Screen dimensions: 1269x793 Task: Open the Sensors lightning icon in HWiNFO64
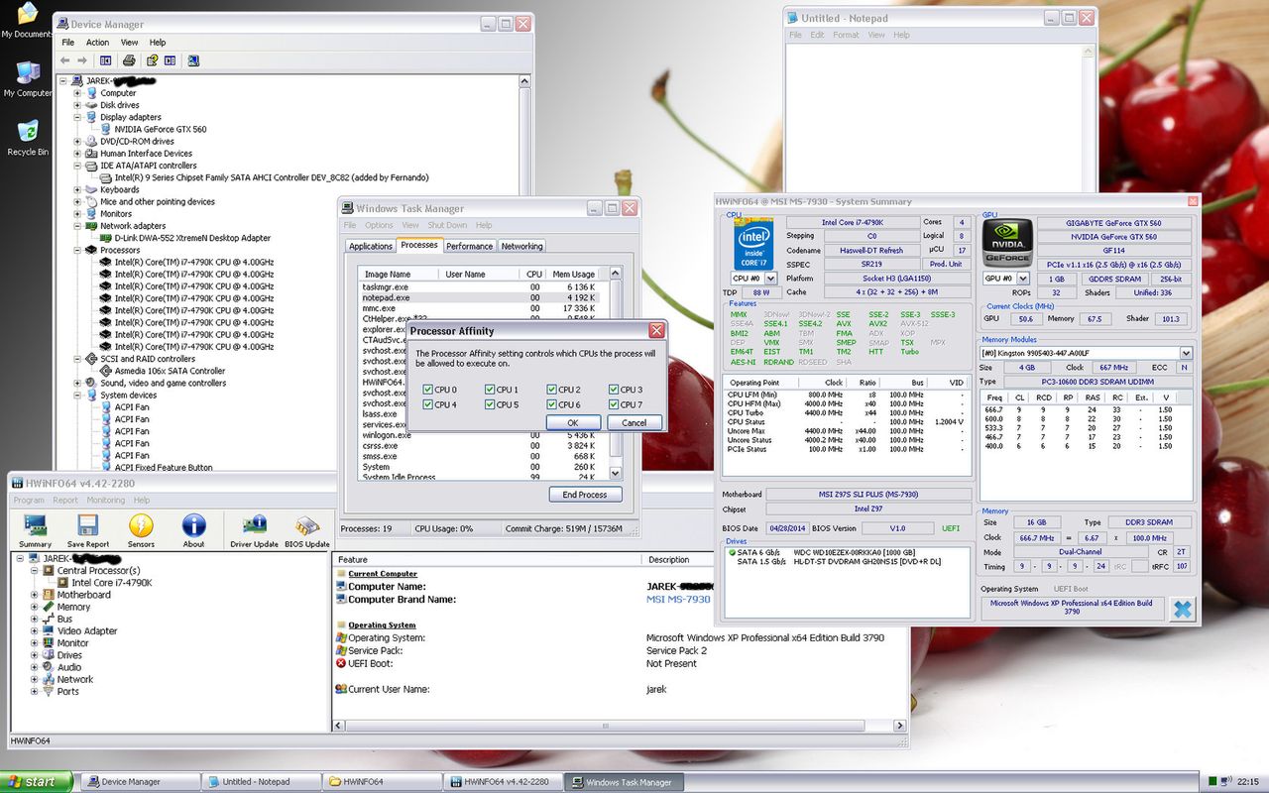click(x=141, y=530)
